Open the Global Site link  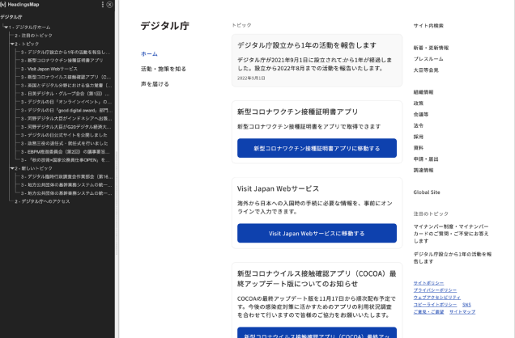[427, 192]
